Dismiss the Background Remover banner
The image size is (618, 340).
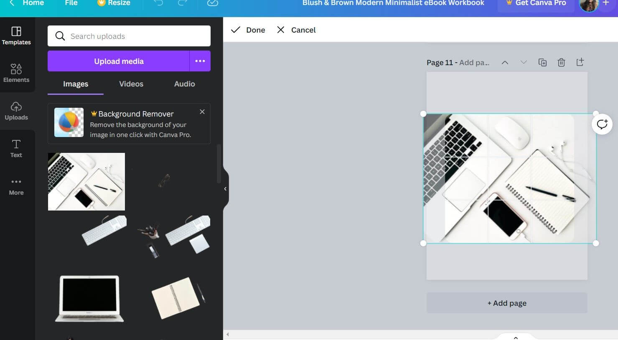pos(202,112)
